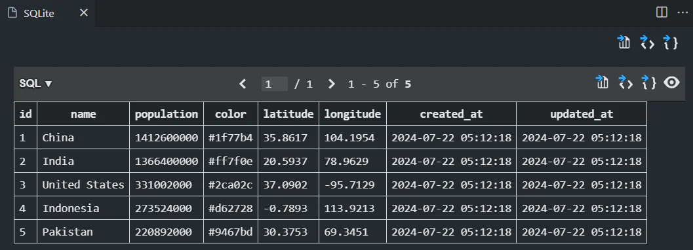Export results as CSV in result toolbar
This screenshot has height=250, width=693.
(x=602, y=82)
